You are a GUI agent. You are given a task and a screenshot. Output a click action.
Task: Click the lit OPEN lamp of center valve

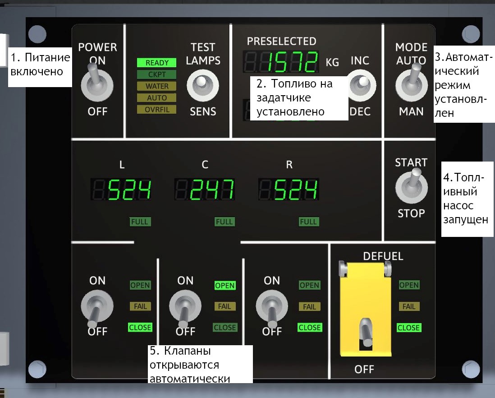[225, 286]
